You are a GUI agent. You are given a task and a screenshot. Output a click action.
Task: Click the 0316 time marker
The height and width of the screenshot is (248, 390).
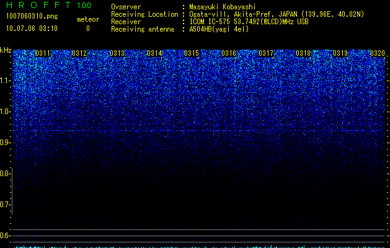[229, 53]
